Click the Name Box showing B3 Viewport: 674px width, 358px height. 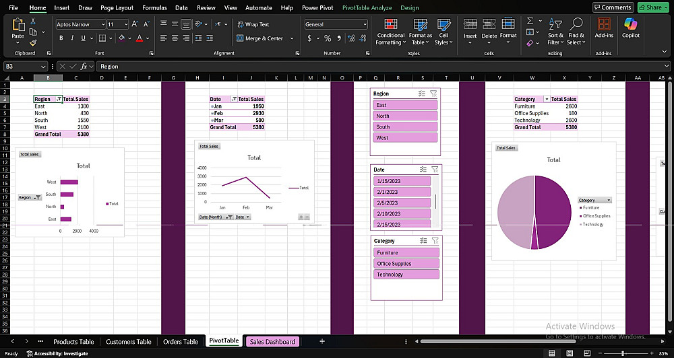(22, 67)
